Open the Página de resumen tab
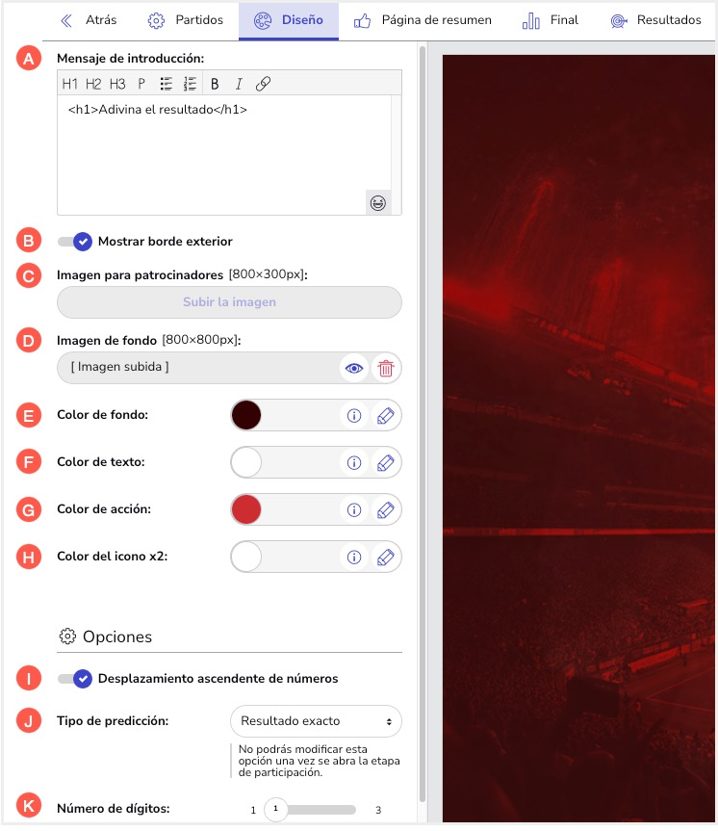 point(423,20)
